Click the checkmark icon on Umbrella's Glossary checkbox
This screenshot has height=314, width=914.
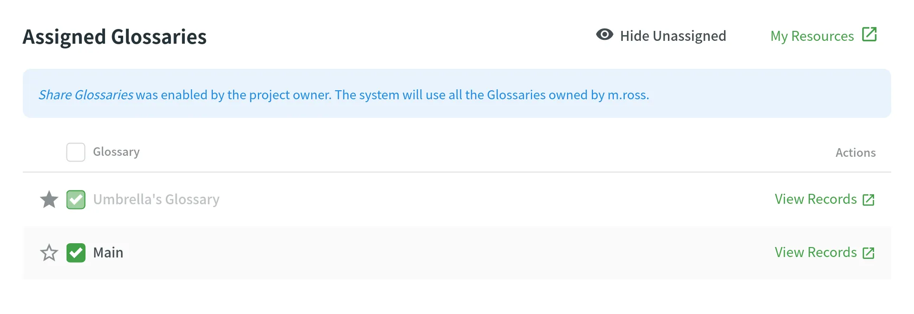coord(76,200)
